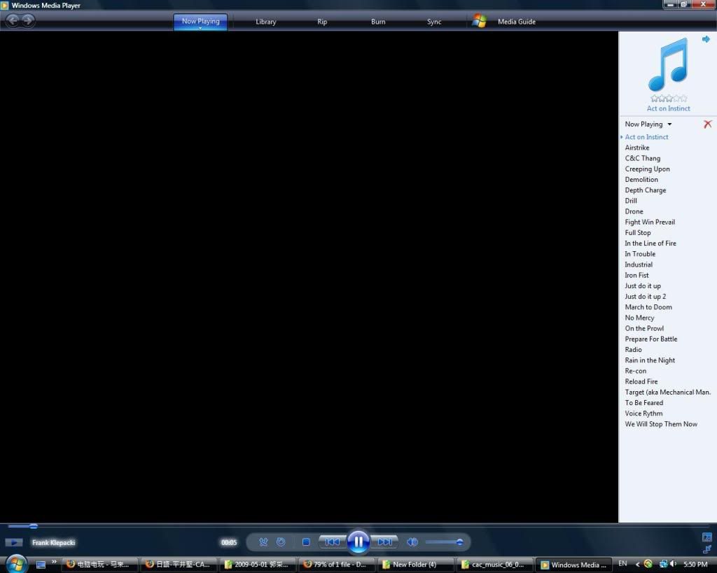The width and height of the screenshot is (717, 573).
Task: Select In the Line of Fire track
Action: pyautogui.click(x=650, y=243)
